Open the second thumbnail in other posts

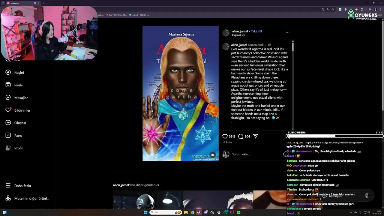[218, 199]
